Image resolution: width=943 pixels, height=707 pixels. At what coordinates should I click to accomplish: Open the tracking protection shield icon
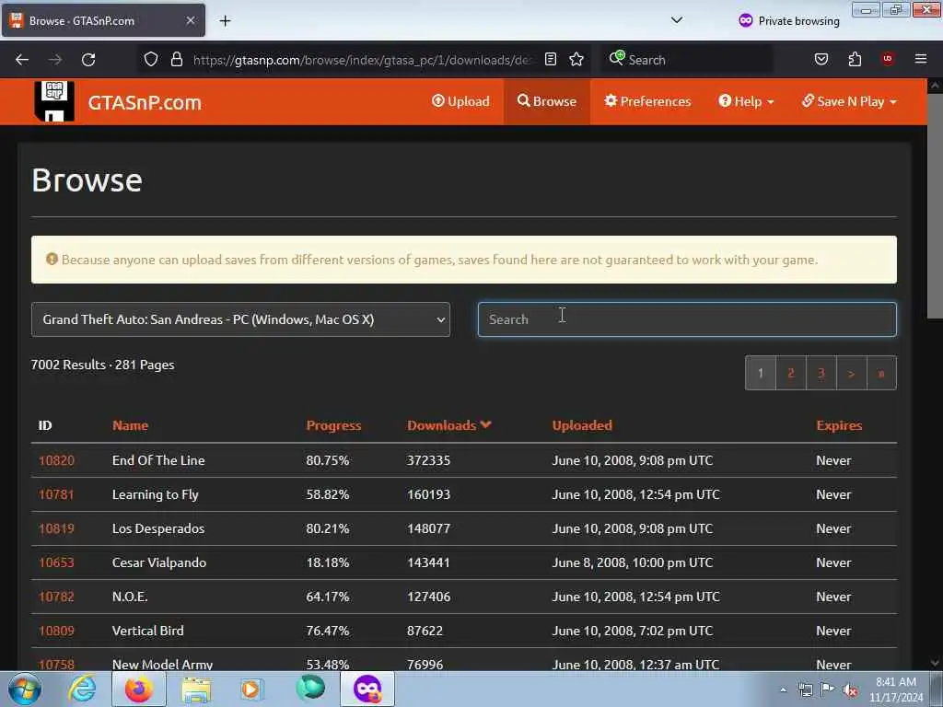coord(151,59)
